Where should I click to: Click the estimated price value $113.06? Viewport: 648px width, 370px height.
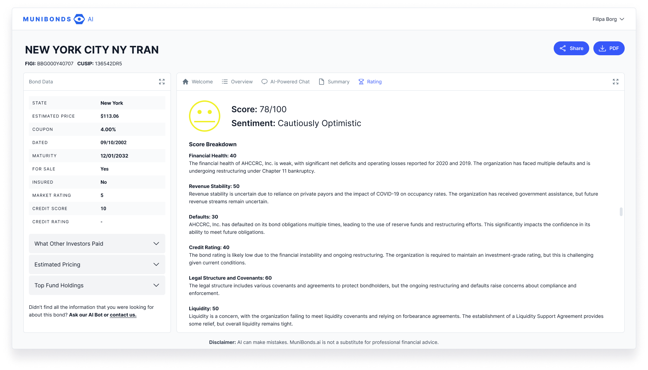[110, 116]
